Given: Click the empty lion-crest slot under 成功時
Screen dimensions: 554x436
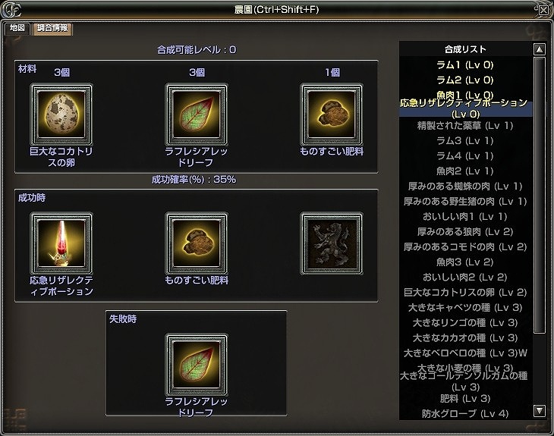Looking at the screenshot, I should 332,243.
